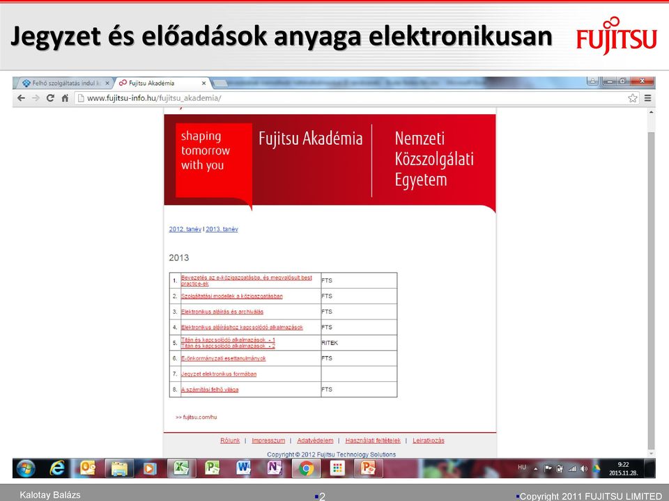Open the media player taskbar icon
This screenshot has height=501, width=669.
(x=149, y=468)
